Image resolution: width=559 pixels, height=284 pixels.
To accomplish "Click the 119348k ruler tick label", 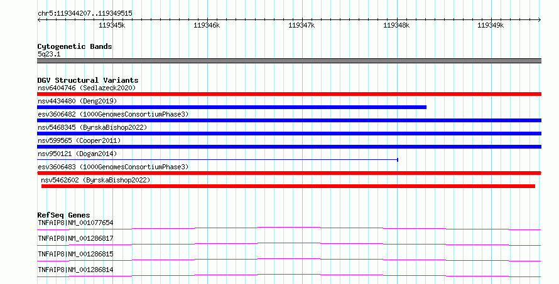I will [x=396, y=25].
